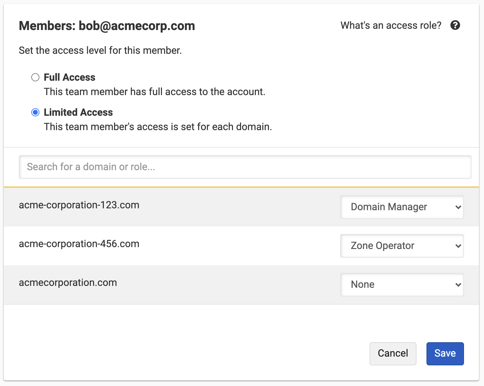The width and height of the screenshot is (484, 386).
Task: Open the None role dropdown for acmecorporation.com
Action: 401,285
